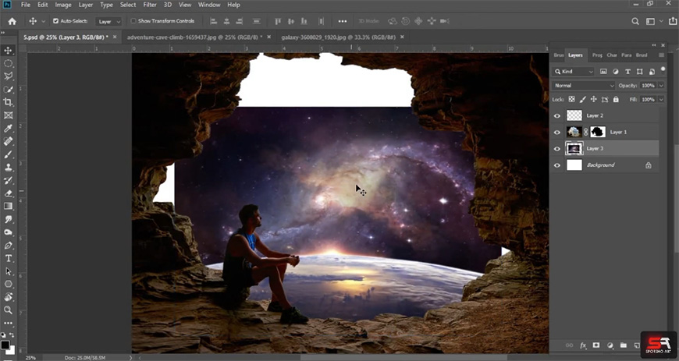679x361 pixels.
Task: Open the Window menu
Action: (209, 5)
